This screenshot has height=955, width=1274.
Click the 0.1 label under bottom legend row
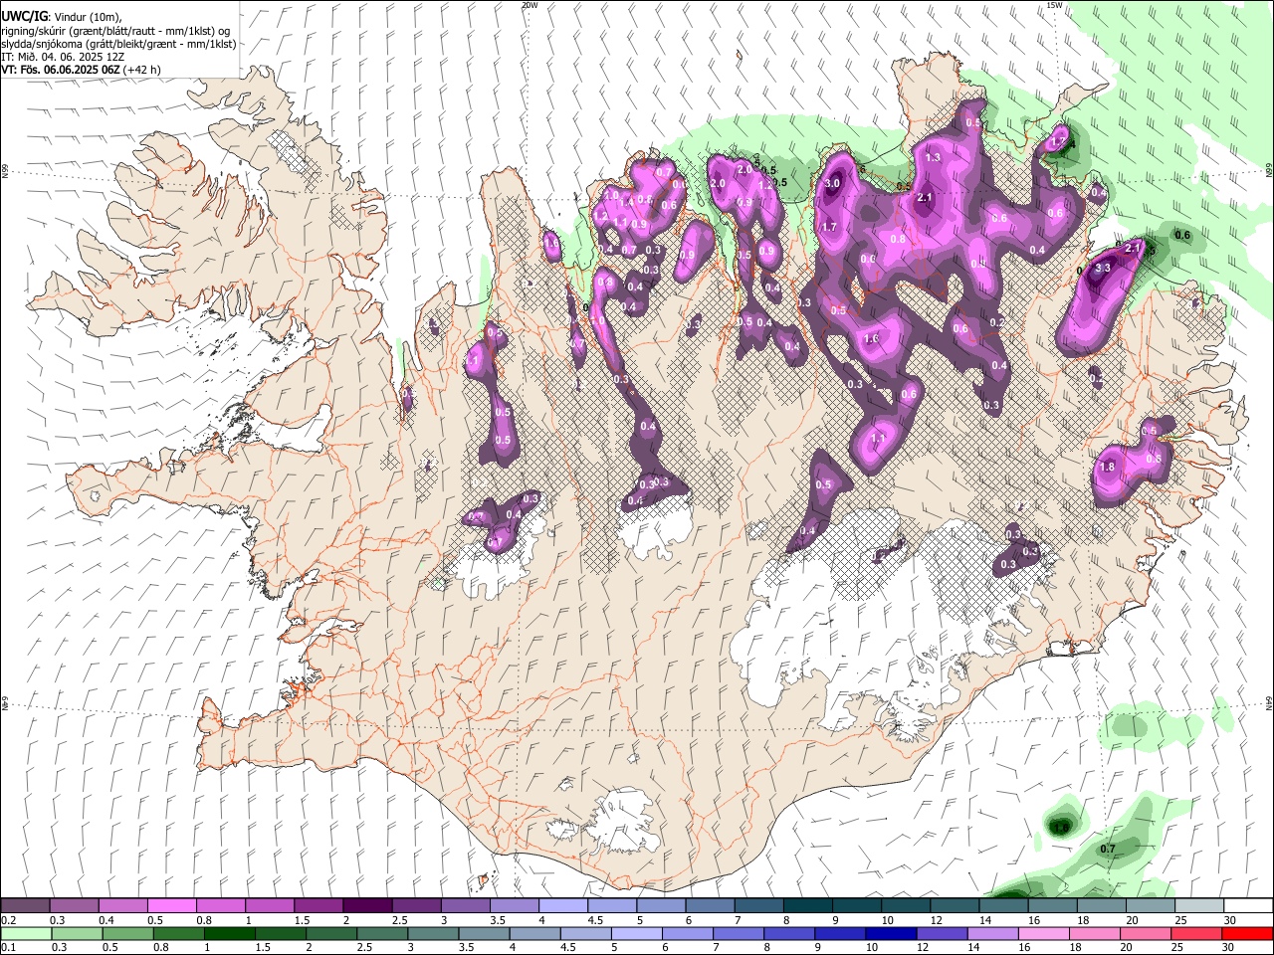pyautogui.click(x=8, y=948)
